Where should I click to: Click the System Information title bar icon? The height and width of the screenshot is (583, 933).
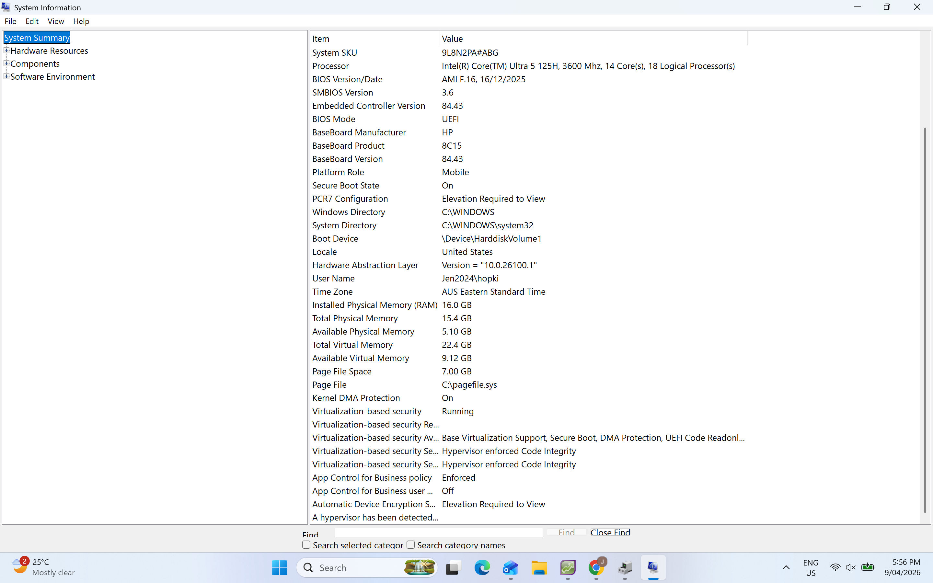click(x=6, y=7)
